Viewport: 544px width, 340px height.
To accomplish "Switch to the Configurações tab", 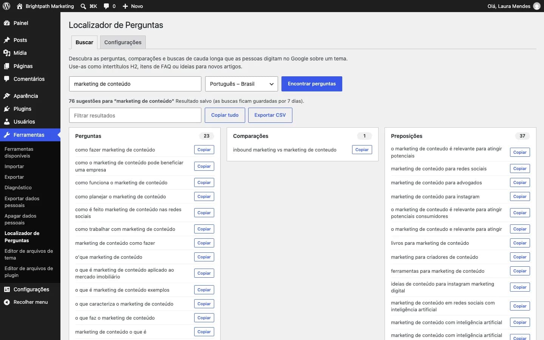I will 123,42.
